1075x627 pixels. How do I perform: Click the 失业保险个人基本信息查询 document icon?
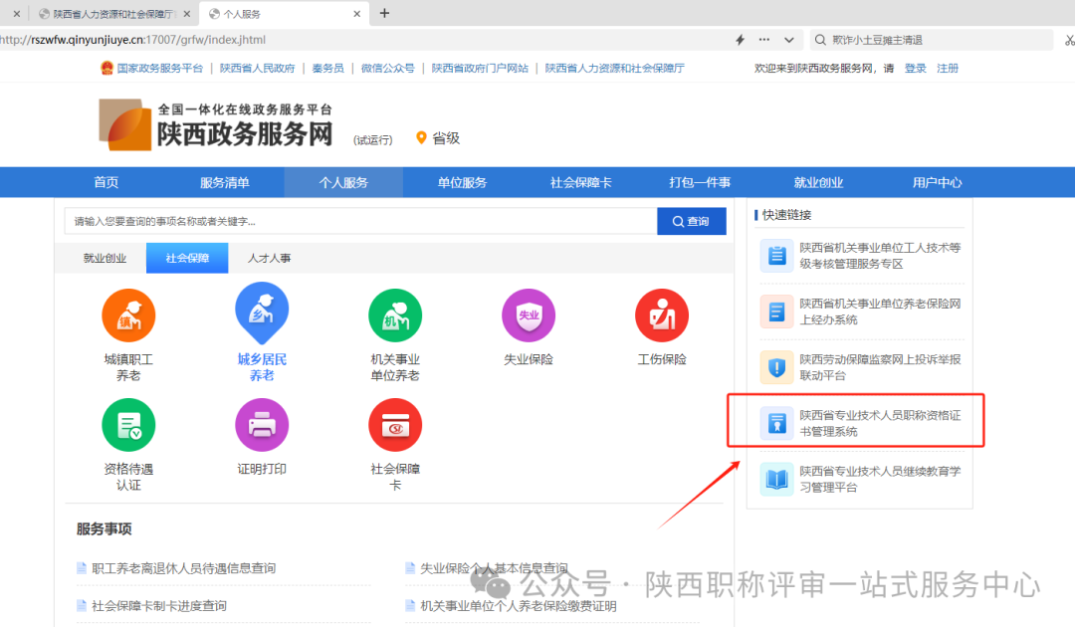[x=410, y=567]
